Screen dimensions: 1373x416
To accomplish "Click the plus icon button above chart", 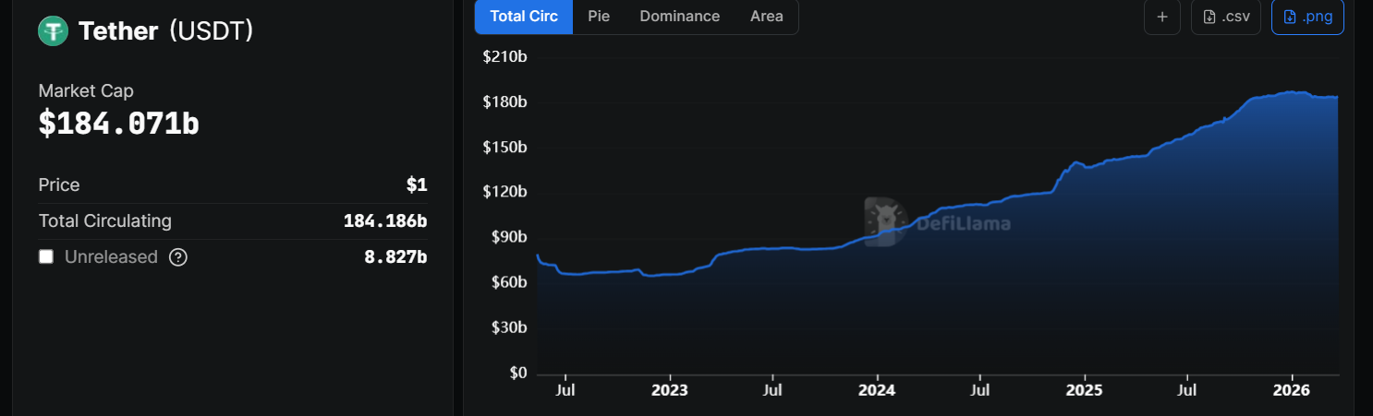I will 1161,17.
